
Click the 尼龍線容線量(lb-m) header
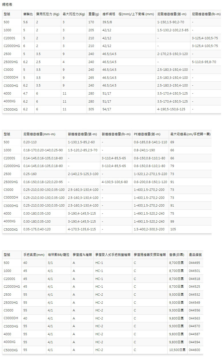coord(206,14)
